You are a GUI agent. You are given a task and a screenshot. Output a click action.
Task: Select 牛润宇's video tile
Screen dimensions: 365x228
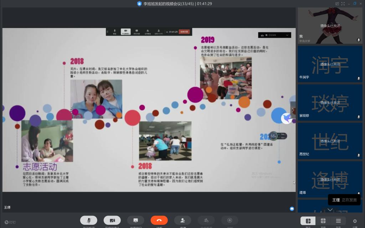coord(330,64)
